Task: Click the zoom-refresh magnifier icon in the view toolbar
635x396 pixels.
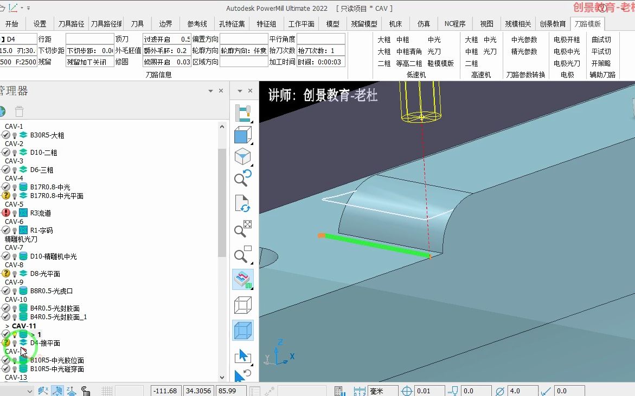Action: point(243,178)
